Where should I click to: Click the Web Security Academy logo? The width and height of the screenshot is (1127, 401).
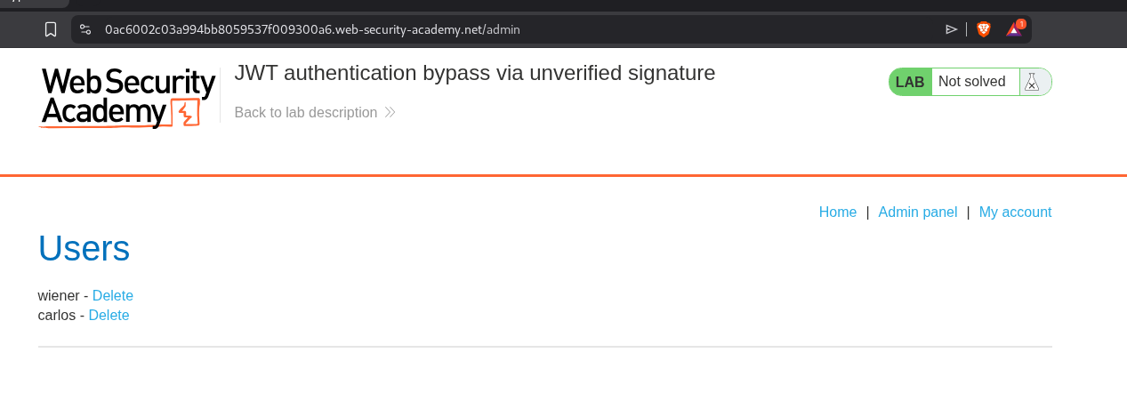pyautogui.click(x=128, y=97)
